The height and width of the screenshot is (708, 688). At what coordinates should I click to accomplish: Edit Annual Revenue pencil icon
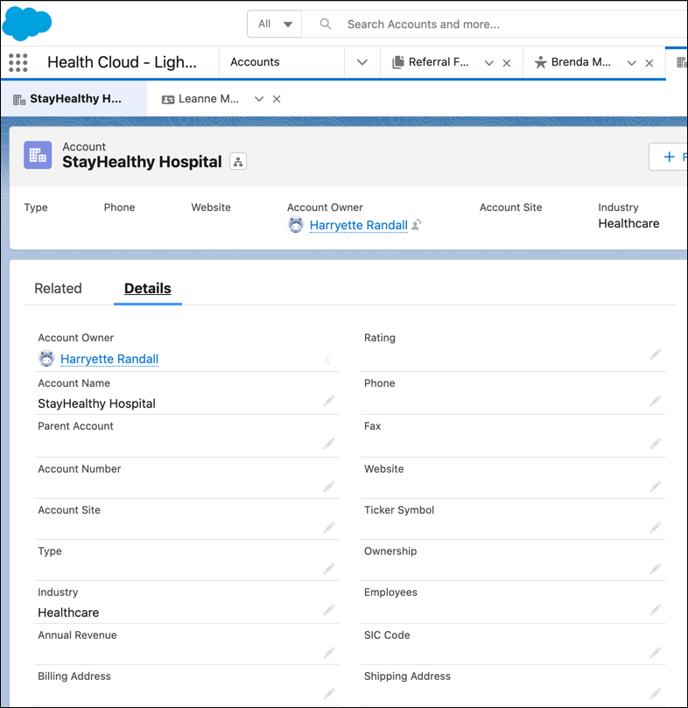[x=329, y=653]
